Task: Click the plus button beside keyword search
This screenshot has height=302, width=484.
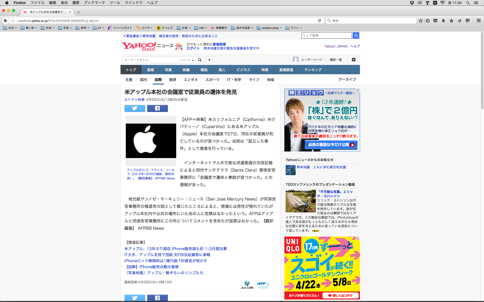Action: pyautogui.click(x=209, y=60)
